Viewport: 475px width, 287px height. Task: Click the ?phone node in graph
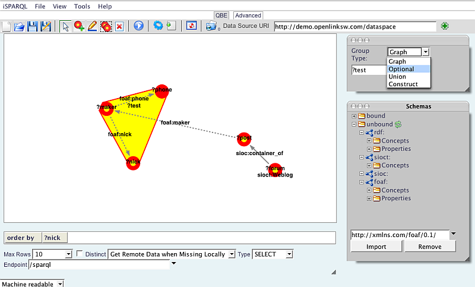(161, 92)
